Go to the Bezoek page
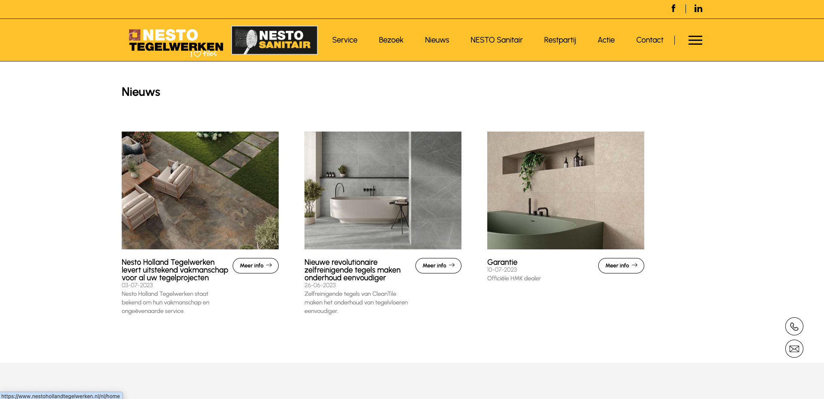This screenshot has width=824, height=399. (391, 40)
